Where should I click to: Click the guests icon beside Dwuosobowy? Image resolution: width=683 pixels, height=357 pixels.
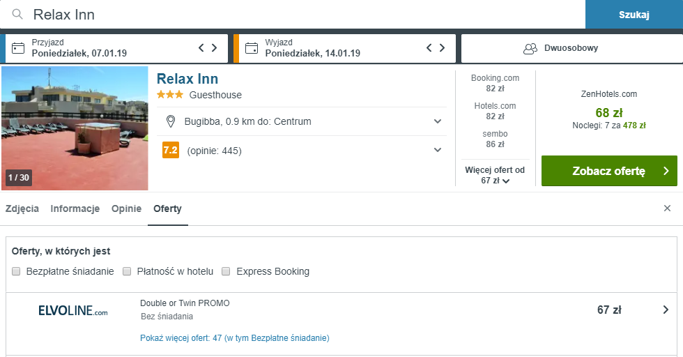coord(530,48)
